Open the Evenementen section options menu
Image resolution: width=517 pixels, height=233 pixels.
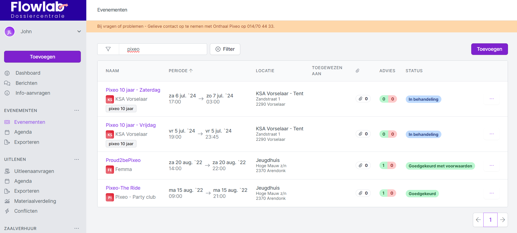[77, 110]
